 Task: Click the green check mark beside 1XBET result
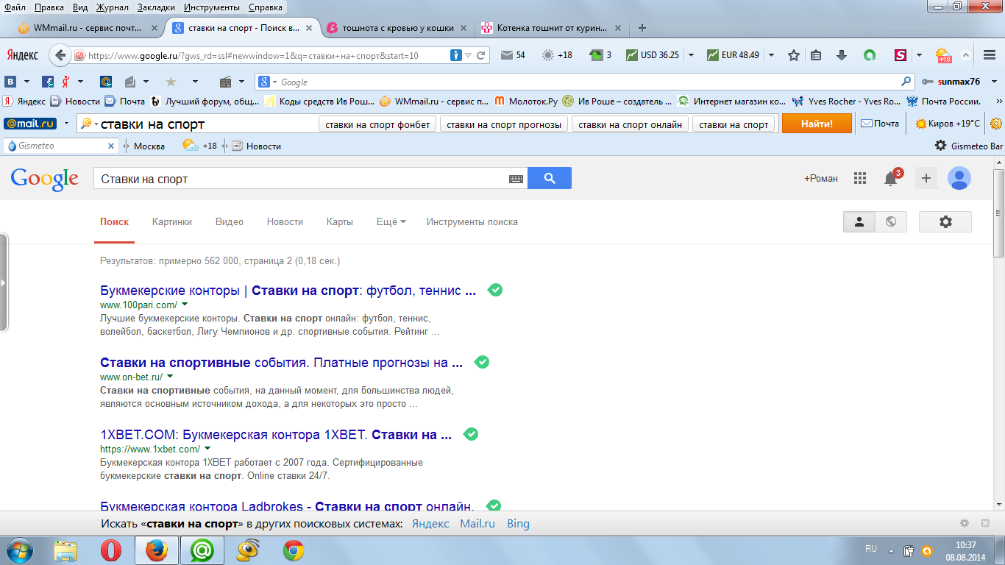tap(471, 434)
